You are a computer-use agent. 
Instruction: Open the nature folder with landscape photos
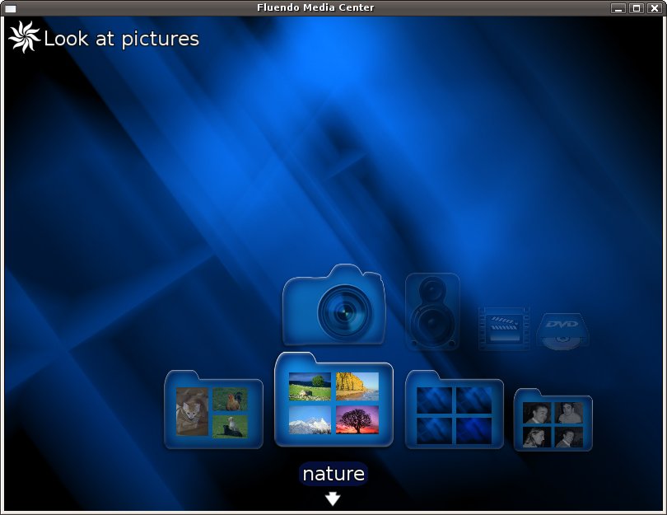[x=334, y=400]
